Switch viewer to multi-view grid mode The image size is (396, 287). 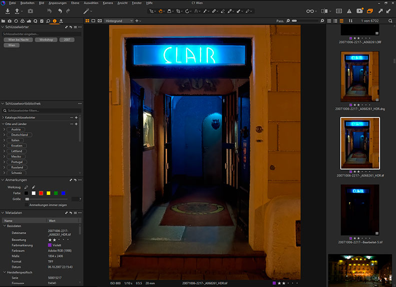(87, 20)
